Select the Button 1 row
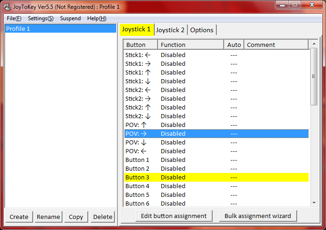Screen dimensions: 326x230 [x=216, y=160]
